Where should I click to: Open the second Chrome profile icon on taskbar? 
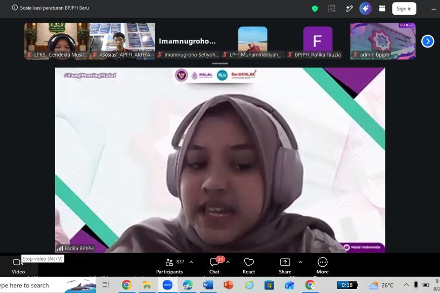[310, 285]
